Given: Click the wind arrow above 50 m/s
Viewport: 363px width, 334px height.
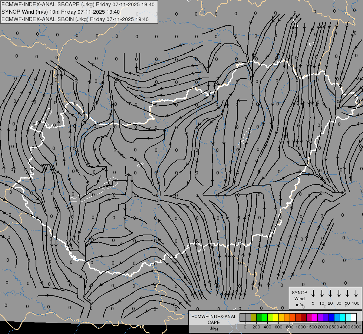Looking at the screenshot, I should [x=347, y=294].
